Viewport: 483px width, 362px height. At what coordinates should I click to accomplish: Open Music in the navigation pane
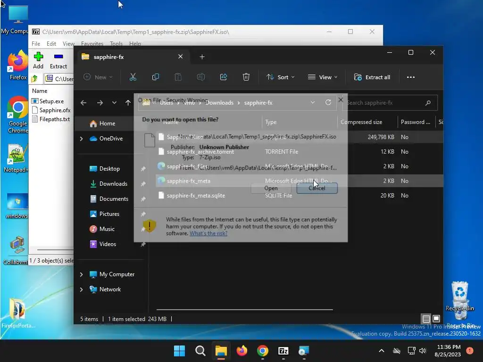107,229
